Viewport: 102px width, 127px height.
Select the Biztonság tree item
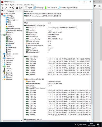(x=8, y=73)
